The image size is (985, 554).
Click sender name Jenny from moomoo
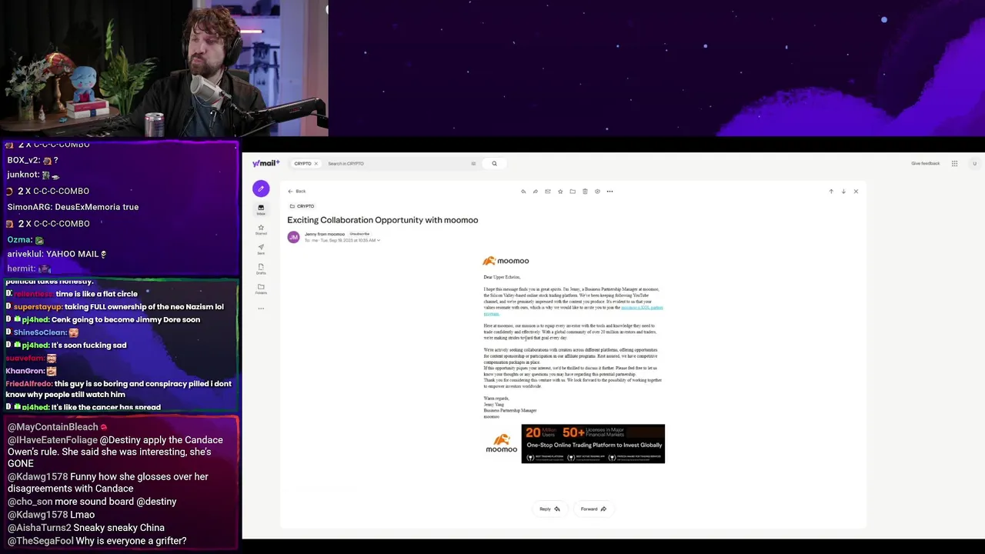[x=325, y=234]
